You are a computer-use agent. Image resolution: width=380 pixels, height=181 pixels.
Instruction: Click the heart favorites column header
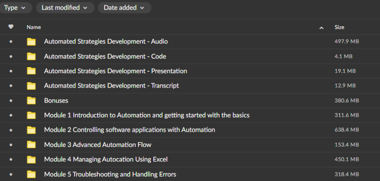pos(11,27)
